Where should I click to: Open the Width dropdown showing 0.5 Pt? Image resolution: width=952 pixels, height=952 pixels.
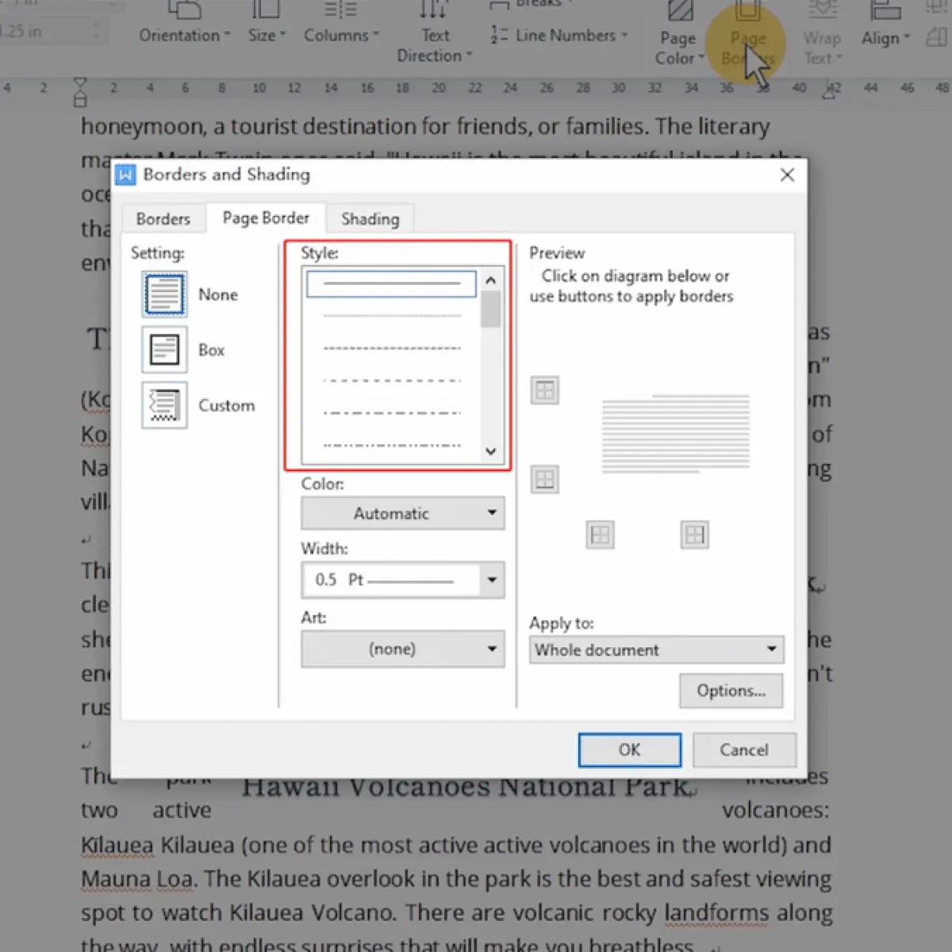click(x=403, y=580)
